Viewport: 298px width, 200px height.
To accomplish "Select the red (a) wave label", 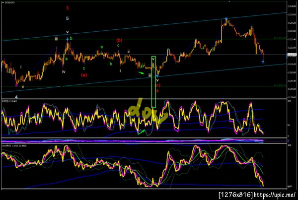I will pos(84,75).
